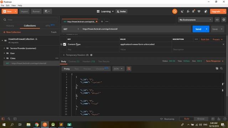The width and height of the screenshot is (228, 128).
Task: Toggle word wrap in the response body
Action: click(129, 69)
